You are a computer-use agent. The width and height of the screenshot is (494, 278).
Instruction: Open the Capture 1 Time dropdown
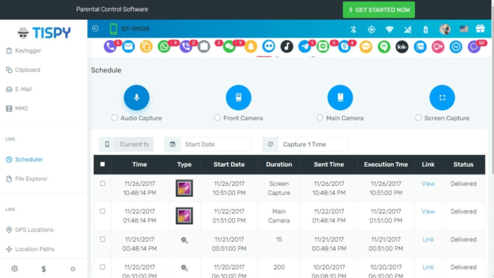pos(306,144)
